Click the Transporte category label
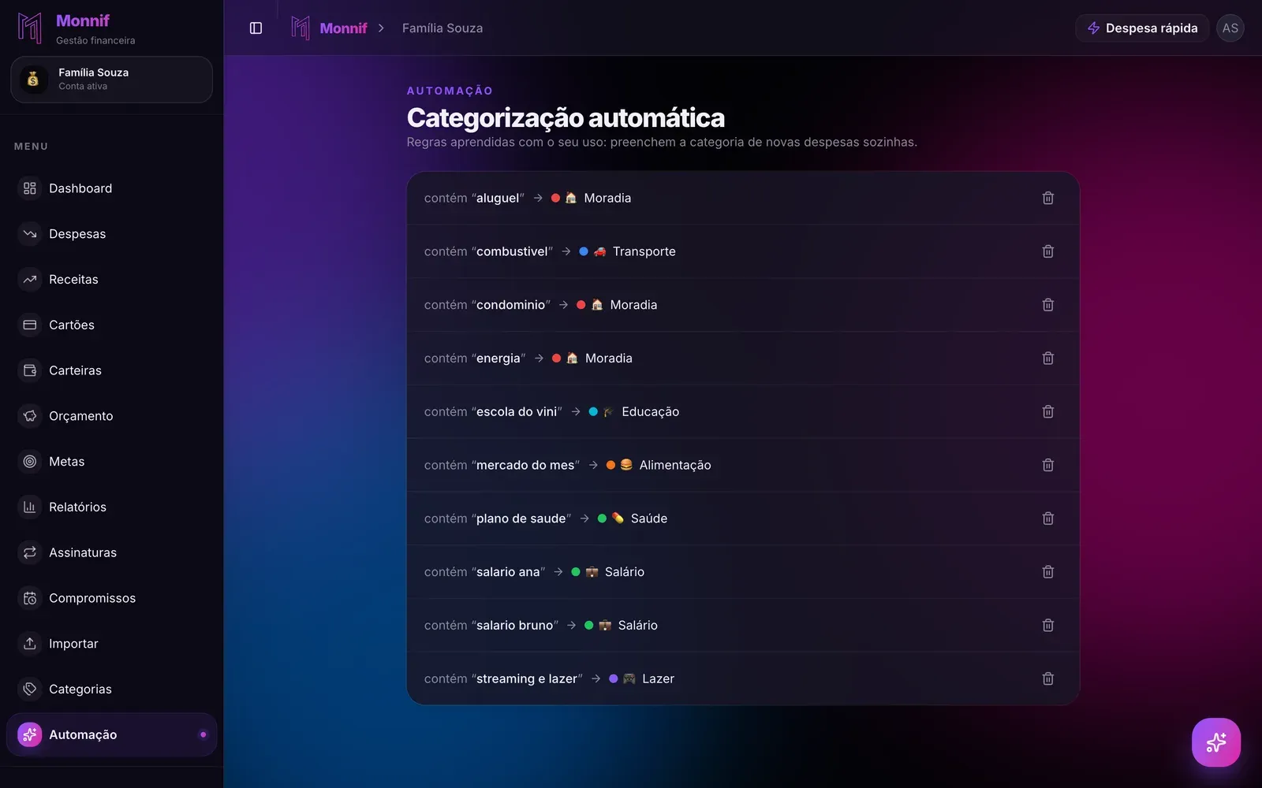The image size is (1262, 788). click(x=644, y=251)
